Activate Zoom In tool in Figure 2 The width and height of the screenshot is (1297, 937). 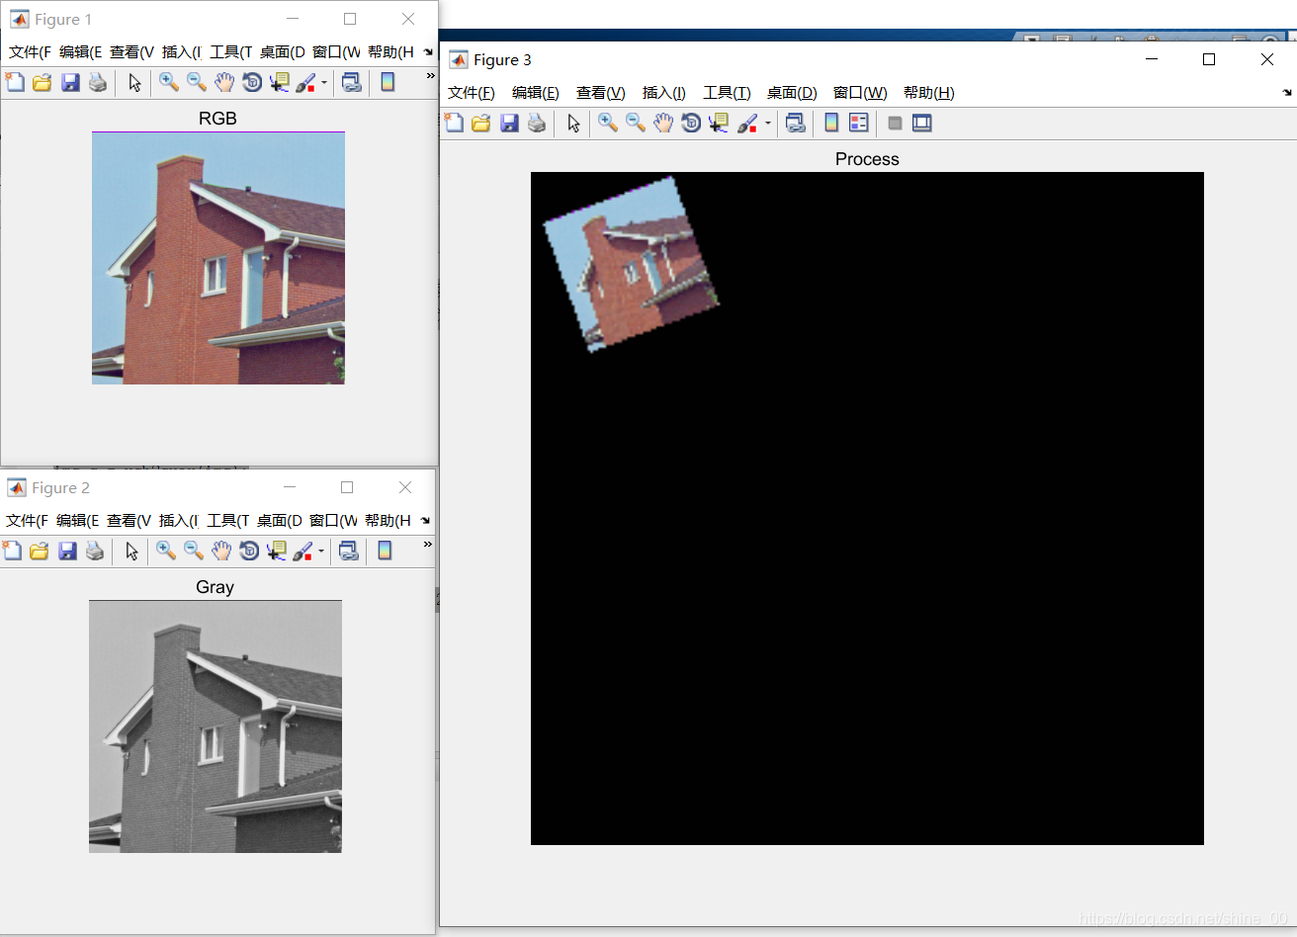click(166, 551)
